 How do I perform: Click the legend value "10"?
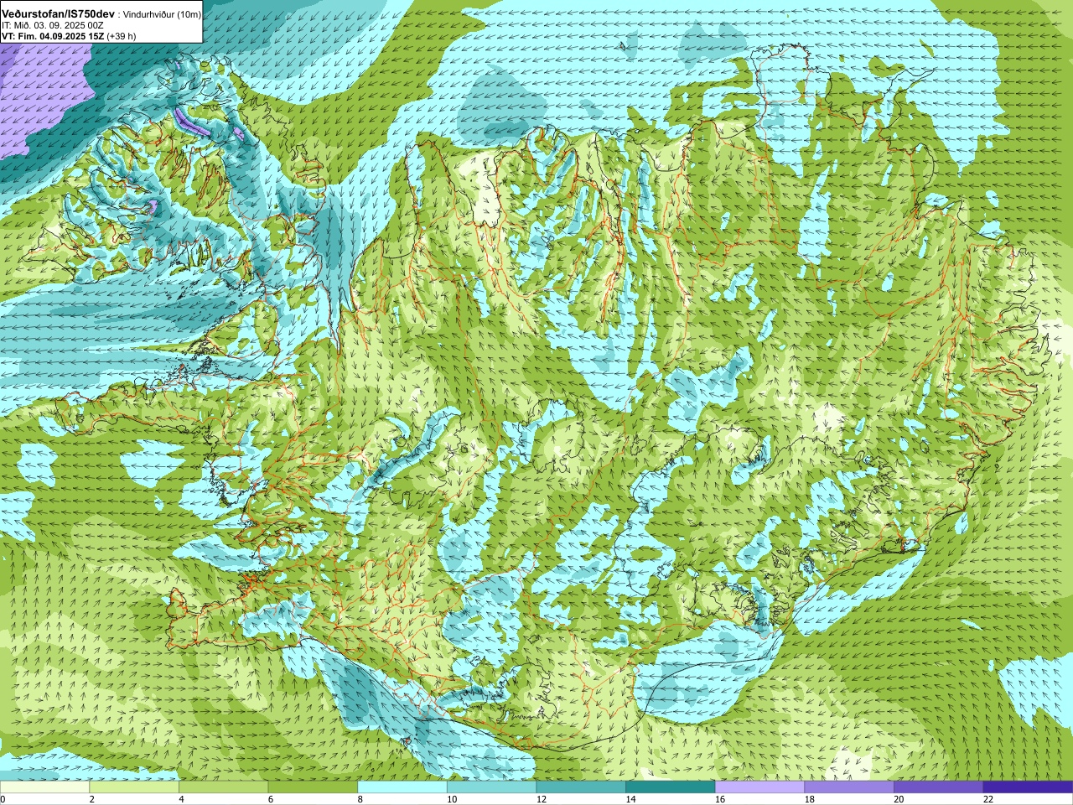point(452,799)
